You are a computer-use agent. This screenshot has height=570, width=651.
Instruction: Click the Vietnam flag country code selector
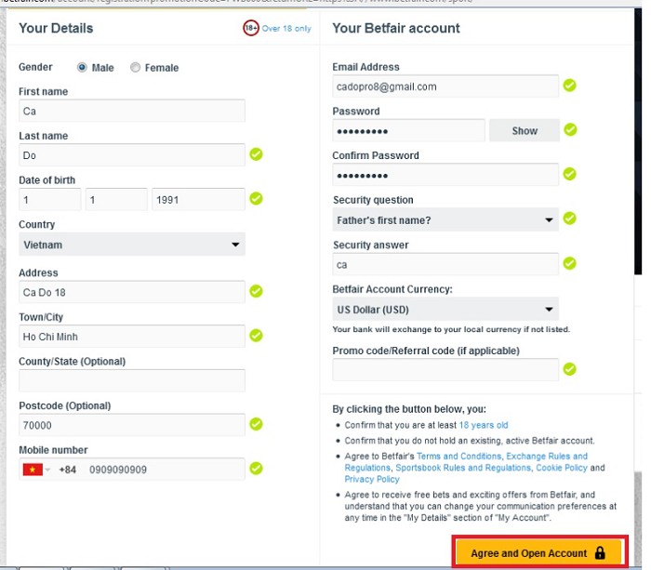click(x=36, y=470)
